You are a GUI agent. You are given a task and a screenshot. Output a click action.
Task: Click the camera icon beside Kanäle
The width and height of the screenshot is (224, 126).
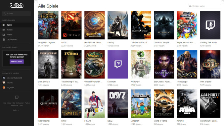click(4, 30)
